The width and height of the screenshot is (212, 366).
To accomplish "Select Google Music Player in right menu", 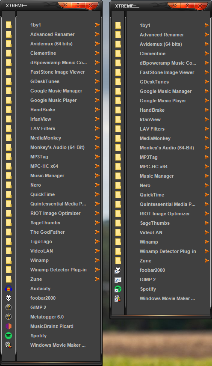I will 163,101.
